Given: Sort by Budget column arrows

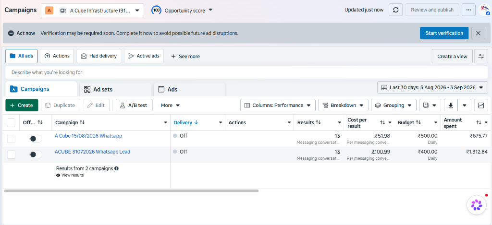Looking at the screenshot, I should [418, 122].
